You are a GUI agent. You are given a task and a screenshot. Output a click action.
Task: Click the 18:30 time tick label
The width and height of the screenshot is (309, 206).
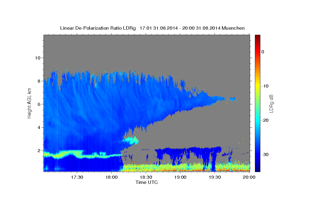point(146,177)
